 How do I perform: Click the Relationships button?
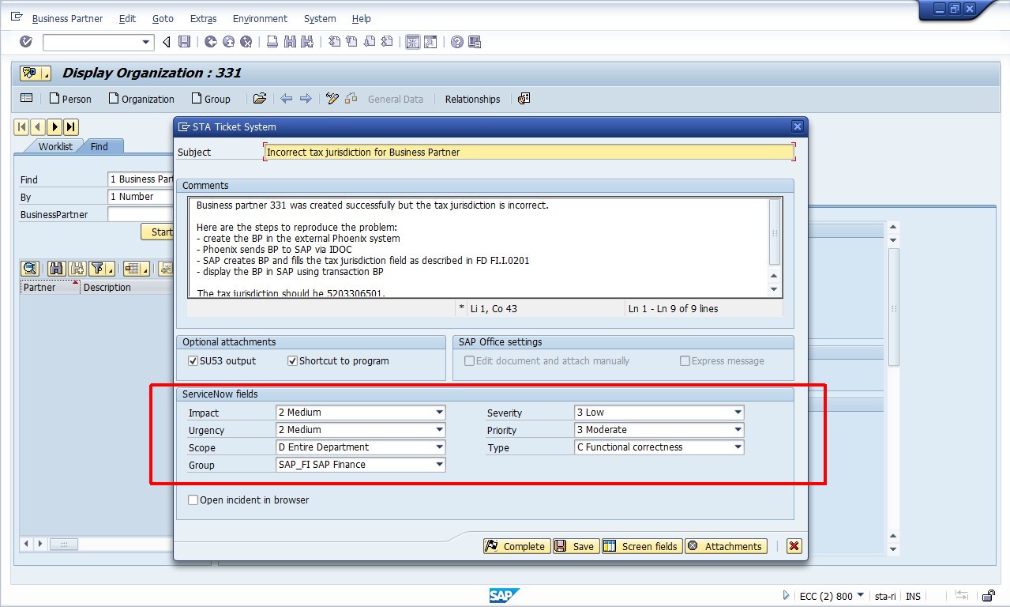472,99
